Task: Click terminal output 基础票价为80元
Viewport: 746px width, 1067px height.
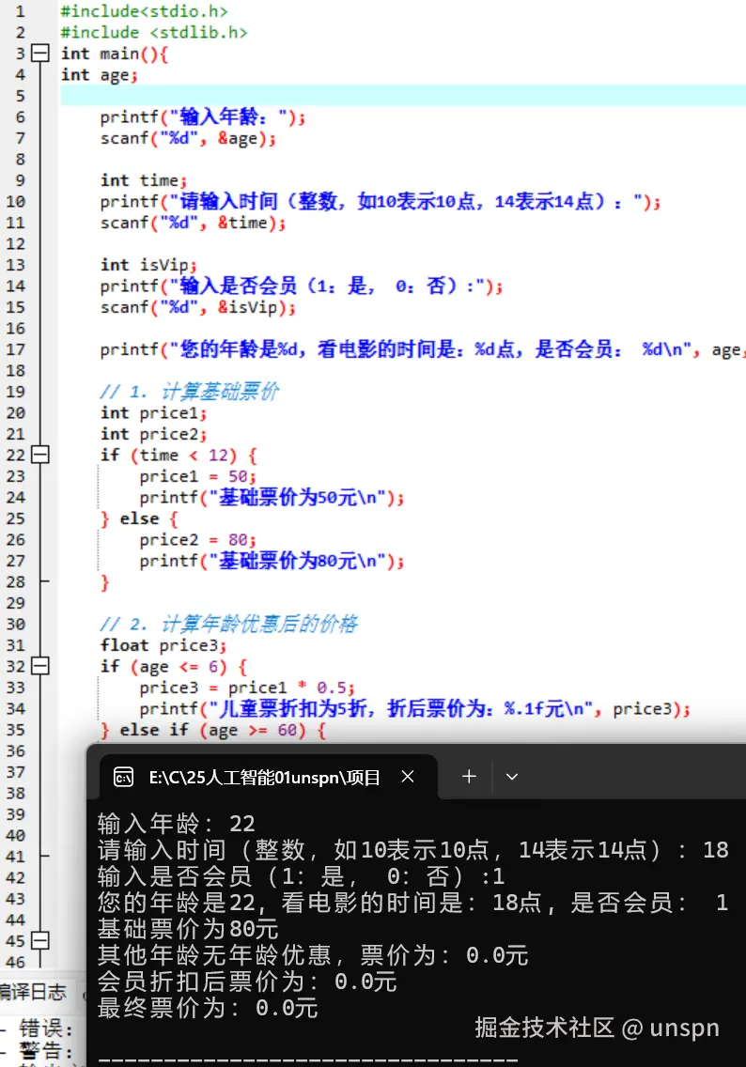Action: (188, 928)
